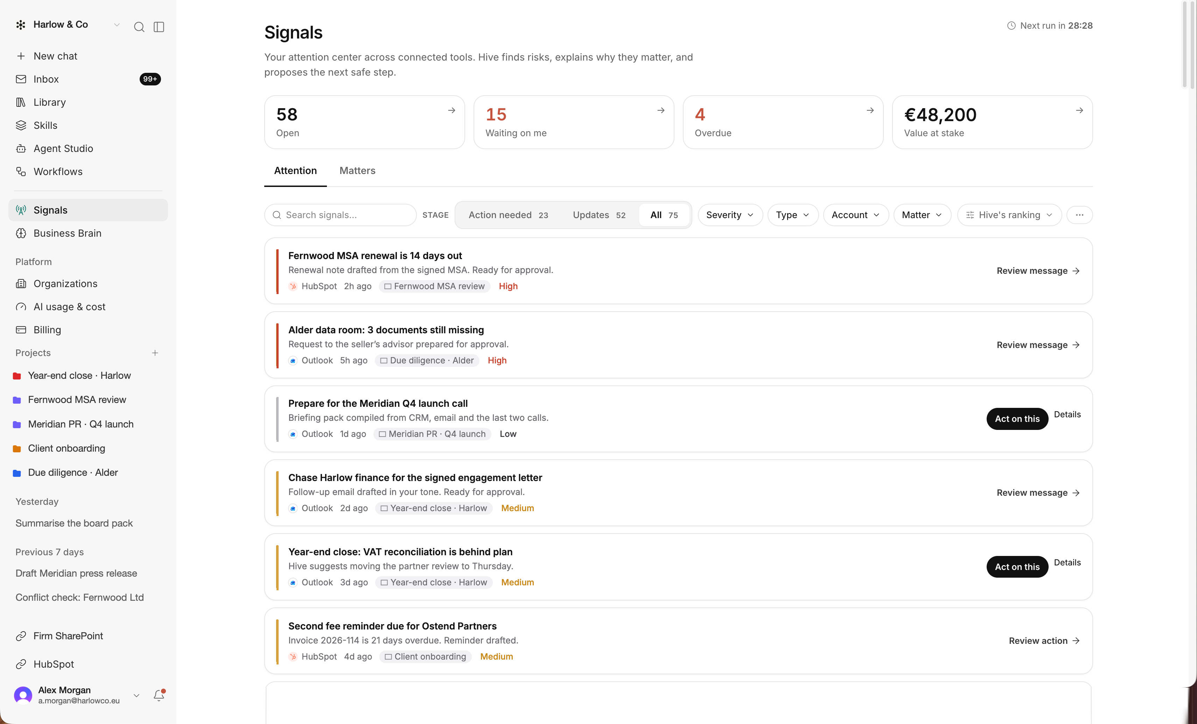Click Review message for Fernwood MSA renewal
The image size is (1197, 724).
click(x=1038, y=271)
